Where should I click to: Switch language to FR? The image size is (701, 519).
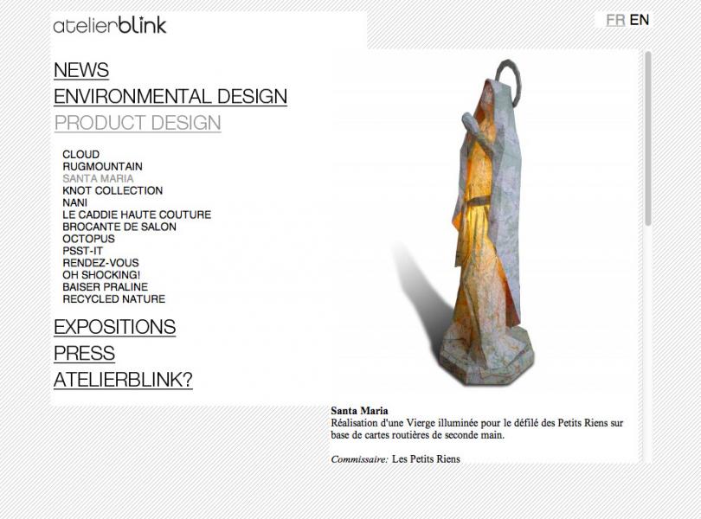point(615,20)
